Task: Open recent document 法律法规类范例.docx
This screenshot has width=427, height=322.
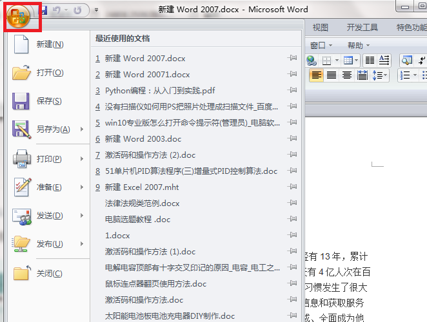Action: pos(142,204)
